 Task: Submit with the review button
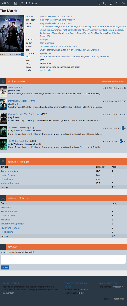tap(5, 267)
